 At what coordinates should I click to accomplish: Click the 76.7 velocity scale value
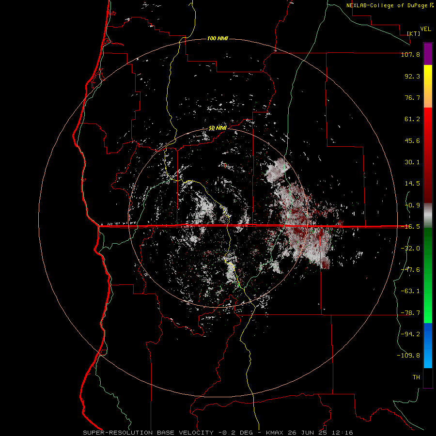tap(412, 97)
